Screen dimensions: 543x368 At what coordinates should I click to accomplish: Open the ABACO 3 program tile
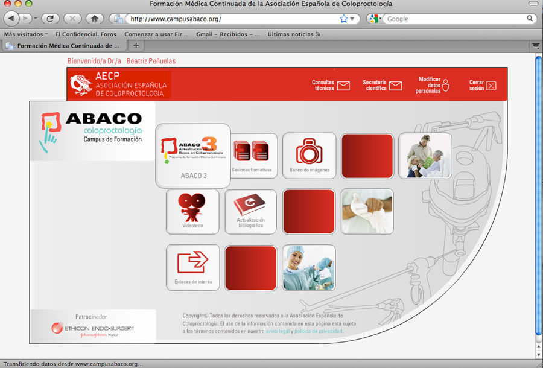(193, 156)
